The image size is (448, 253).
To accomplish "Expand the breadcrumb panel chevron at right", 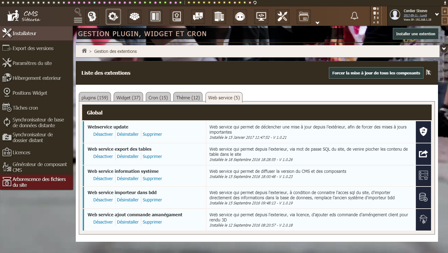I will click(444, 49).
